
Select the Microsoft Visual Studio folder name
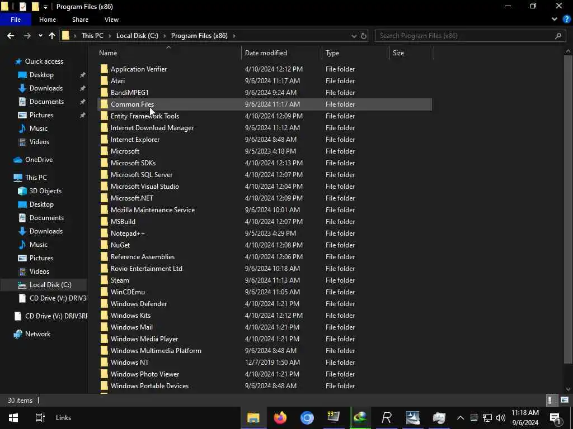pyautogui.click(x=145, y=187)
